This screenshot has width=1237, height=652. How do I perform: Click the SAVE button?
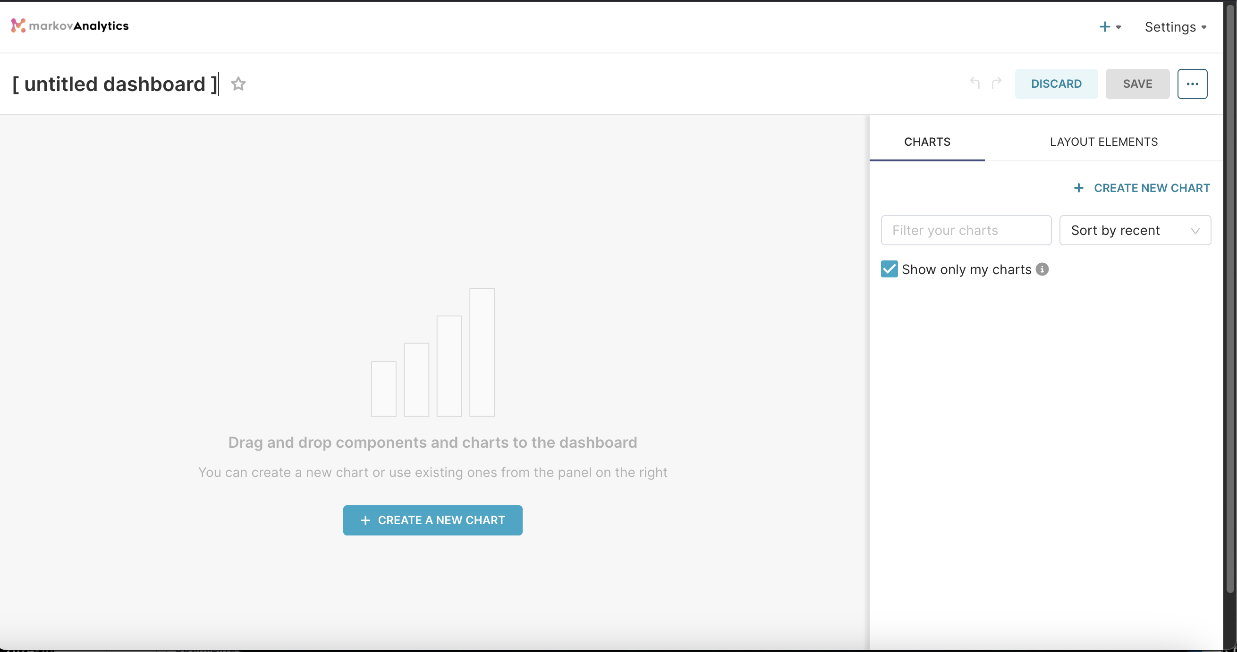pos(1137,84)
